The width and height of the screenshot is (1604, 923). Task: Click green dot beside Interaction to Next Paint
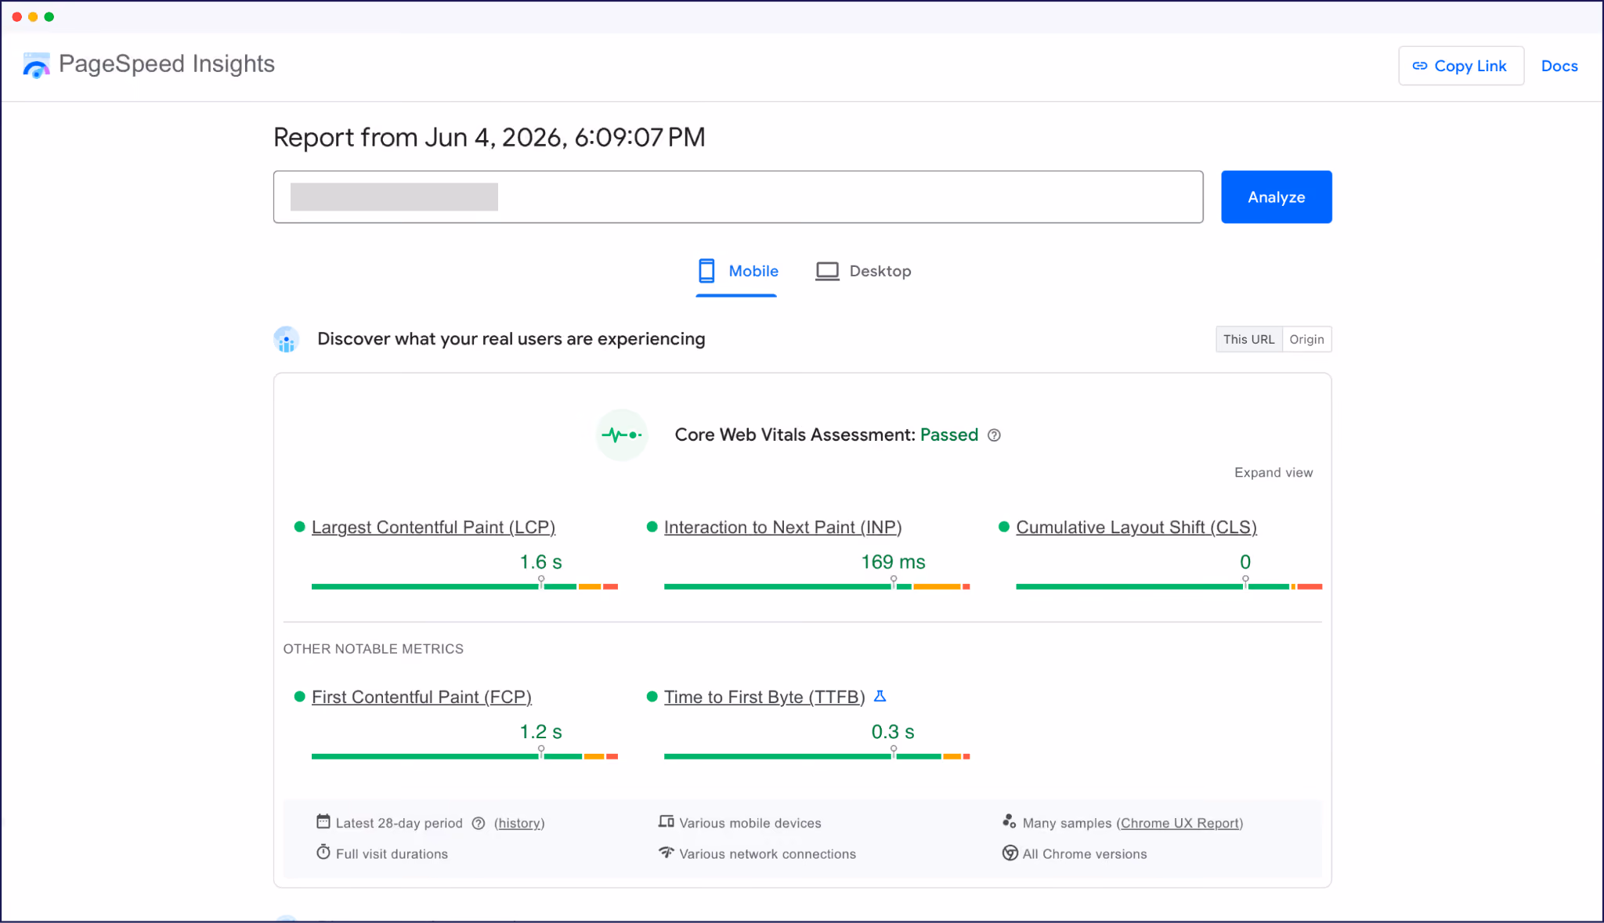click(652, 527)
